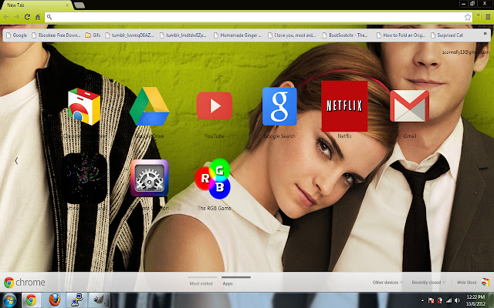Open the Chrome menu (three bars)
This screenshot has height=308, width=494.
pyautogui.click(x=488, y=17)
